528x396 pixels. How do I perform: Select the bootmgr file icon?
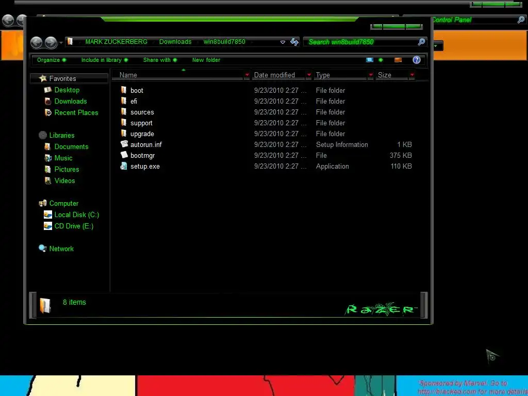[x=124, y=155]
